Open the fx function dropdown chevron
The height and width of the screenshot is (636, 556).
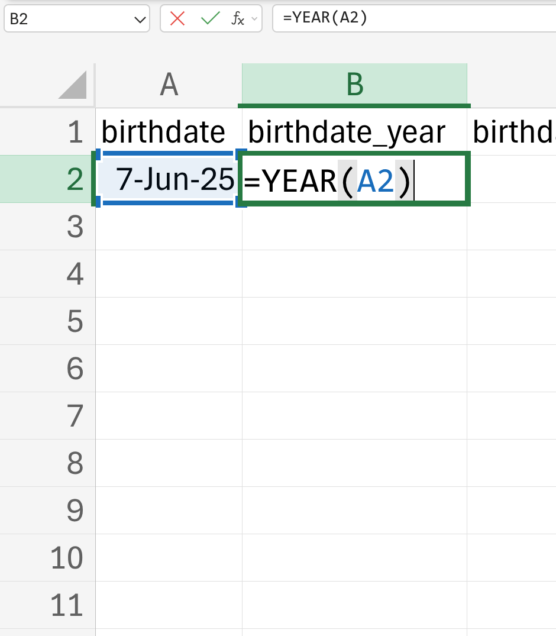[x=255, y=19]
